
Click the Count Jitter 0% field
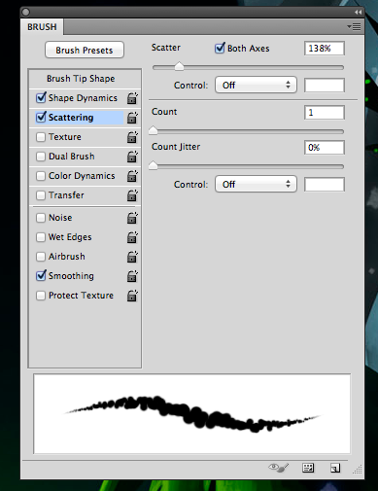tap(325, 148)
